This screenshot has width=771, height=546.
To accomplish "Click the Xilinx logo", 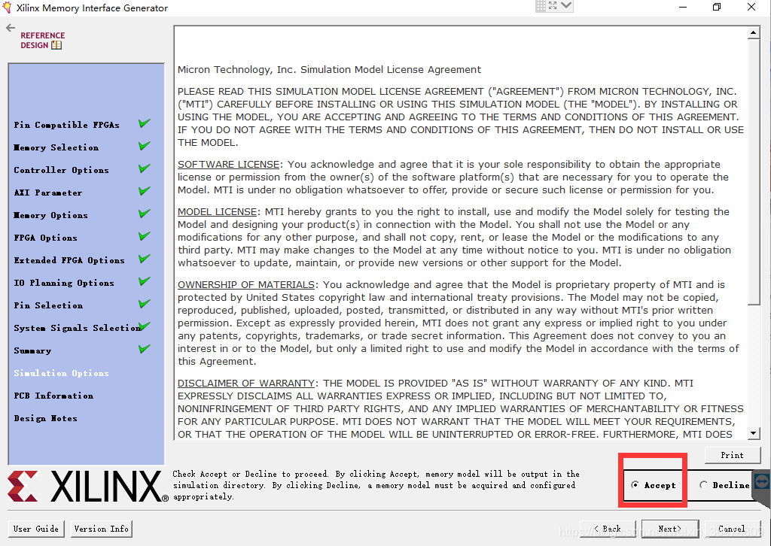I will [x=87, y=486].
